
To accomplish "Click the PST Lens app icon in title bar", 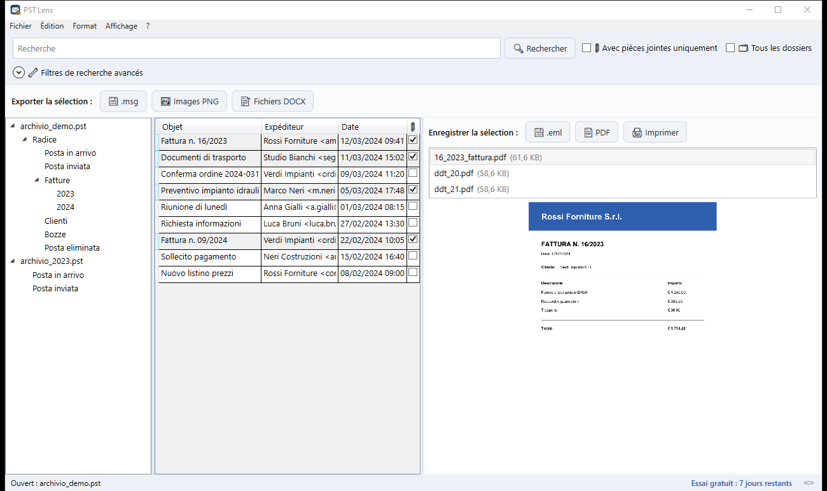I will tap(15, 10).
